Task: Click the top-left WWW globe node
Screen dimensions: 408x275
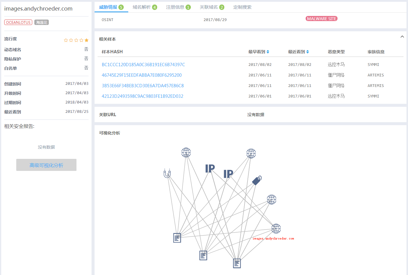Action: (186, 153)
